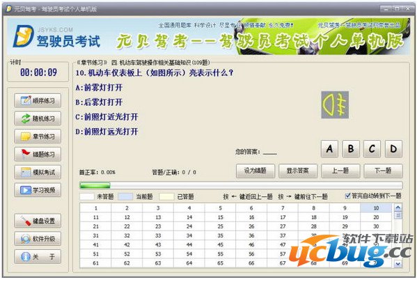
Task: Toggle 答完自动转到下一题 checkbox
Action: tap(347, 196)
